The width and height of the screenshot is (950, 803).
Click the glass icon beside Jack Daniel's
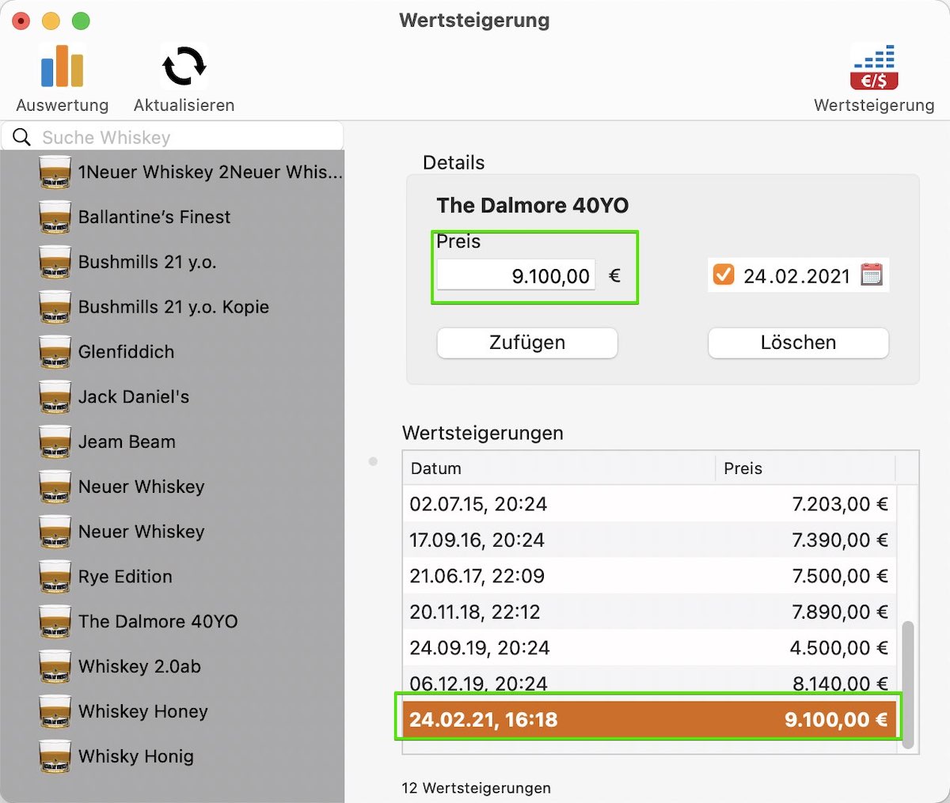coord(55,397)
